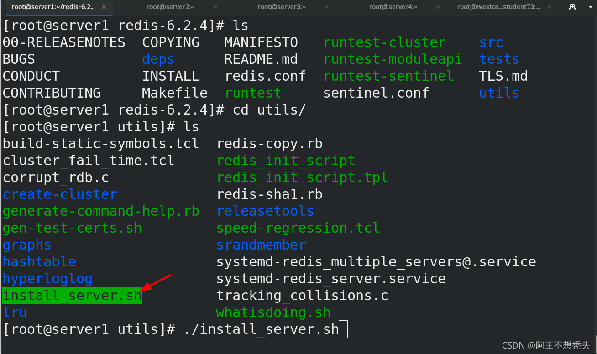Click the blue deps directory name

click(158, 59)
